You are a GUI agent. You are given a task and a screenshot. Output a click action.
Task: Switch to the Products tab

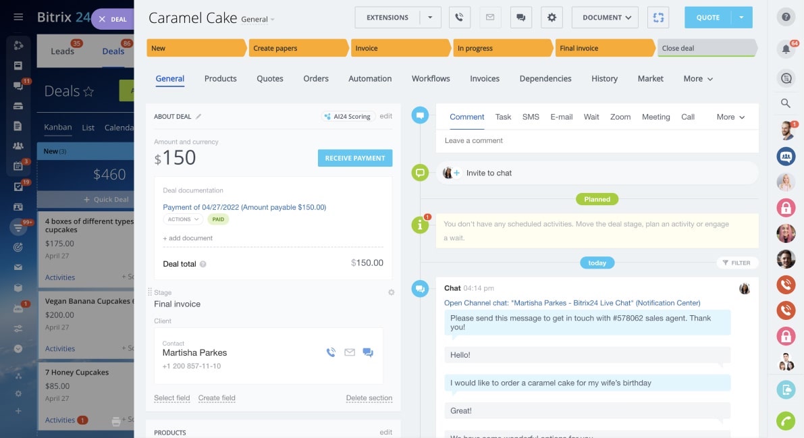tap(220, 79)
